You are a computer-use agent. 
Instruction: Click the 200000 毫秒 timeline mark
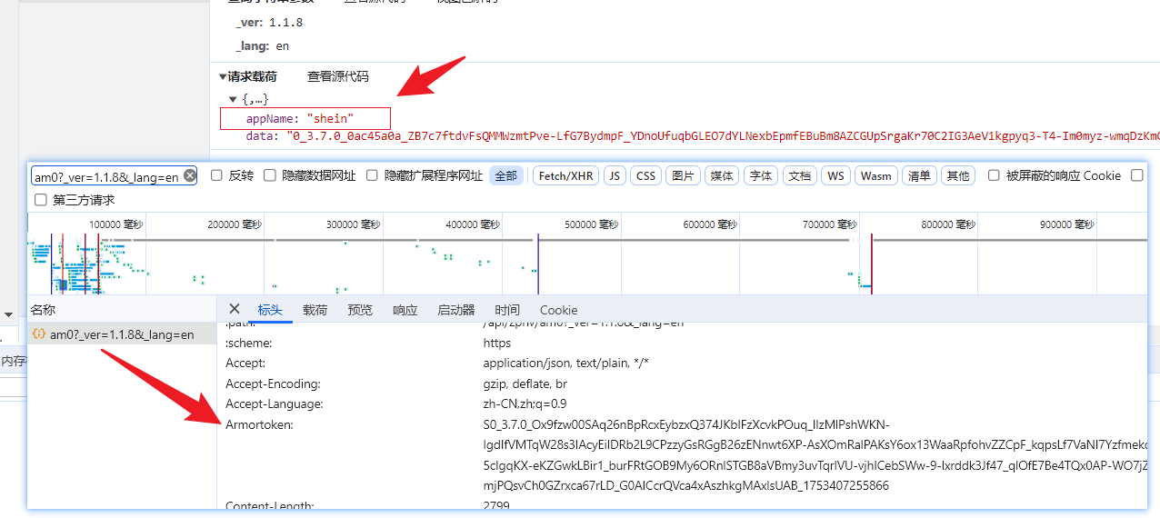pos(235,224)
